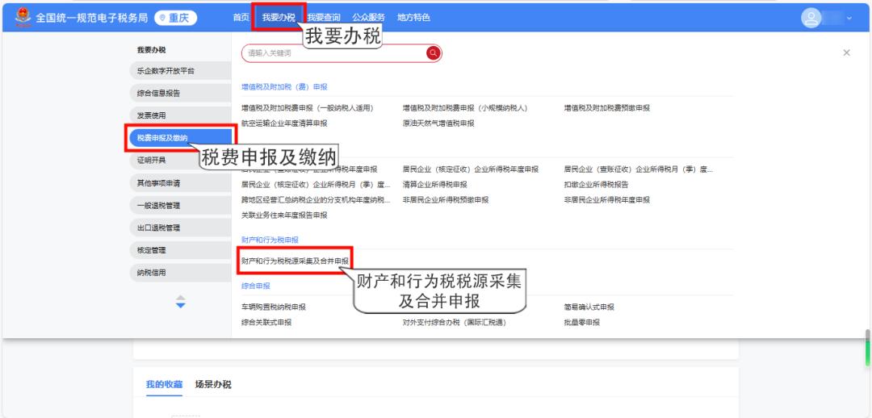872x418 pixels.
Task: Open 清算企业所得税申报
Action: tap(435, 185)
